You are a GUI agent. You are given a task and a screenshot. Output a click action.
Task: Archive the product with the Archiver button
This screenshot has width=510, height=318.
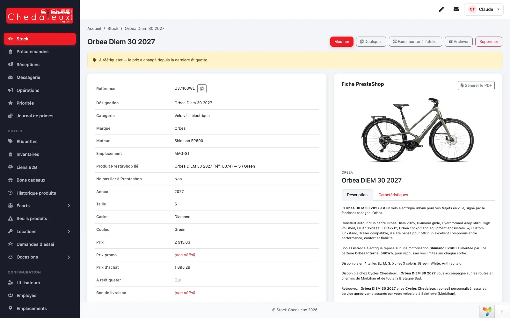point(459,42)
